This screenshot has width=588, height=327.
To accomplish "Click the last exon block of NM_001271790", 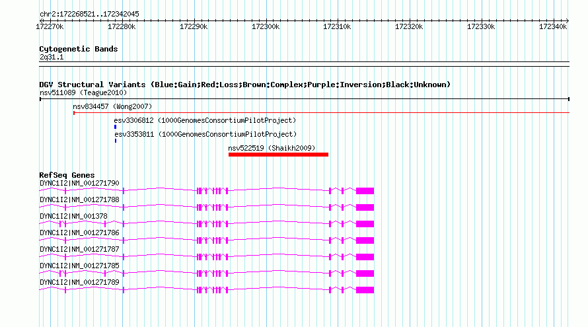I will pyautogui.click(x=365, y=191).
